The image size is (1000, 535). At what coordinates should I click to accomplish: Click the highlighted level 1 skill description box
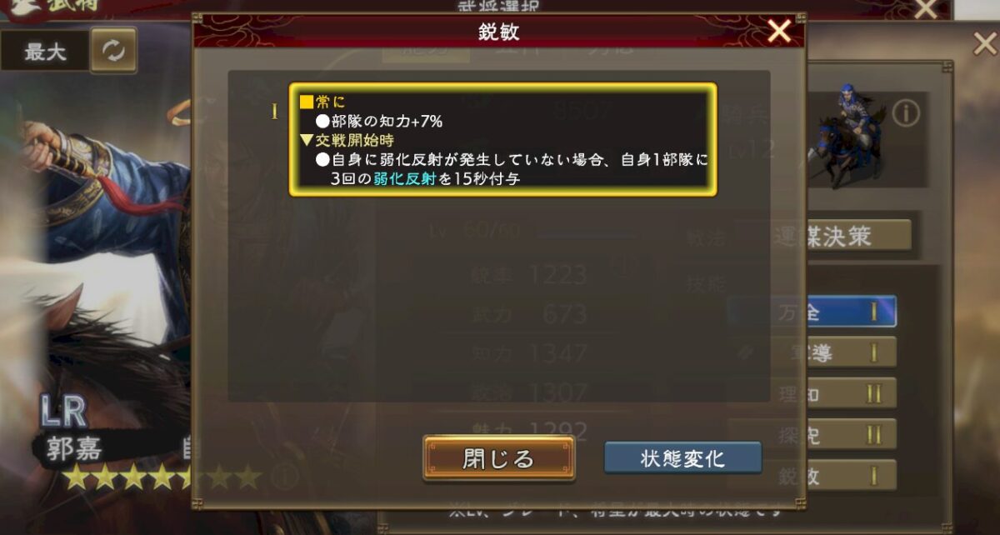coord(502,139)
